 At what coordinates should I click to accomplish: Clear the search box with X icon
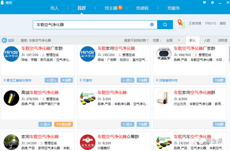[152, 25]
